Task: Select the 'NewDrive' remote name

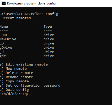Action: (8, 39)
